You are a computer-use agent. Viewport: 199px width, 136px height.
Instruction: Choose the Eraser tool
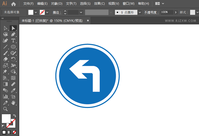5,59
